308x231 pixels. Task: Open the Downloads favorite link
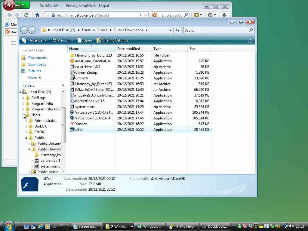(37, 64)
